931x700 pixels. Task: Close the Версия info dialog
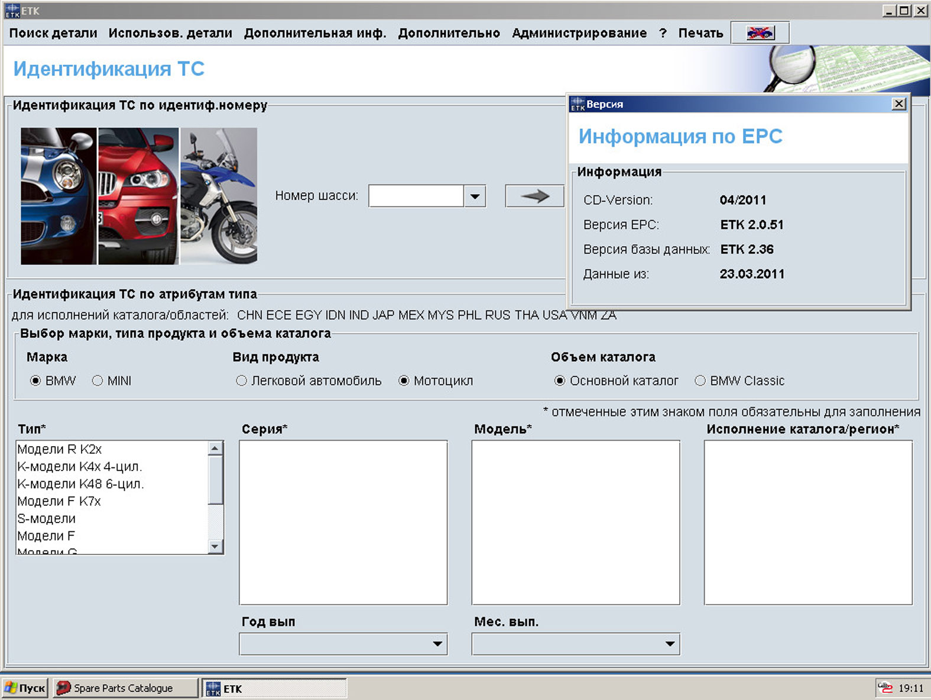(x=898, y=104)
